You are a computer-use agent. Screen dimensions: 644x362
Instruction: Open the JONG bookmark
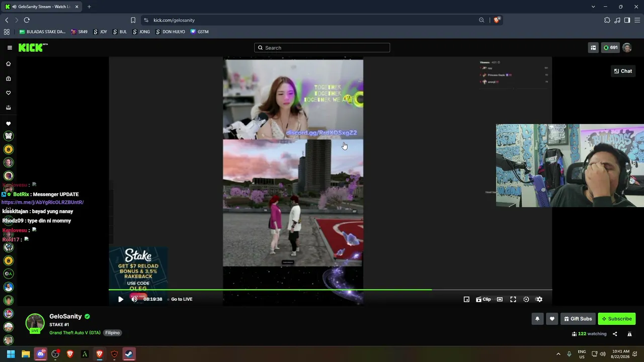[141, 32]
